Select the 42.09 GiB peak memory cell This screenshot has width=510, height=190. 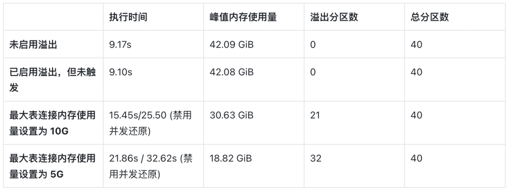(232, 45)
